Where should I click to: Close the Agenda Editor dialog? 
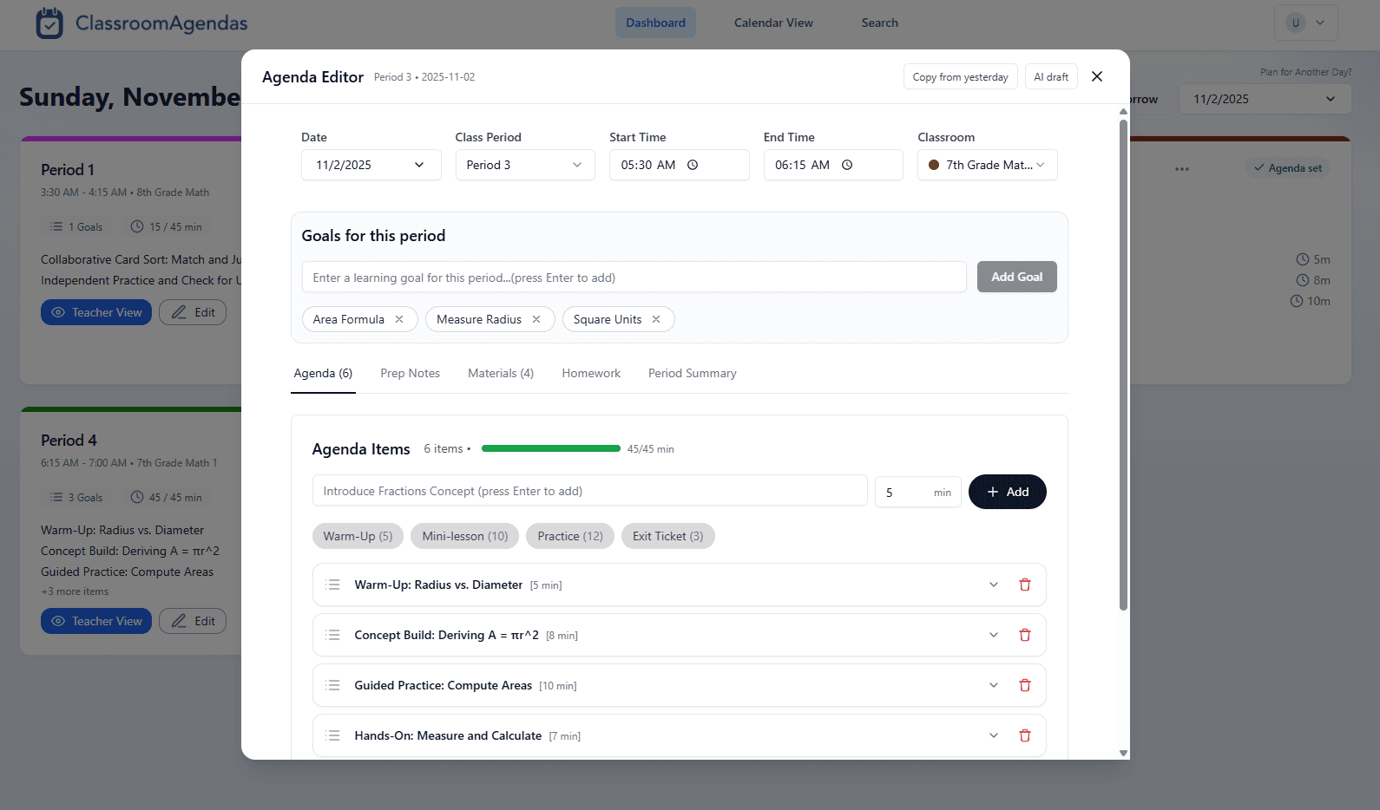(1097, 76)
